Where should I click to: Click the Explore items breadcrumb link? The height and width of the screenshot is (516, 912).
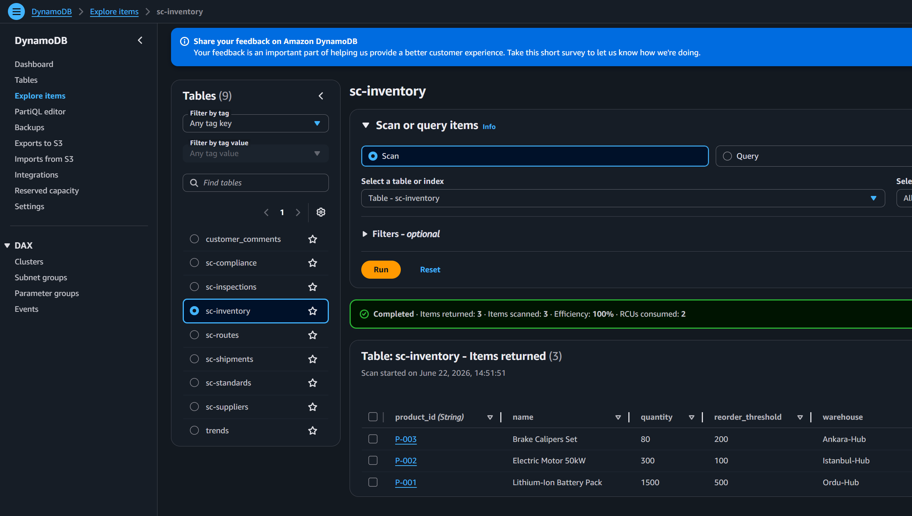click(114, 12)
